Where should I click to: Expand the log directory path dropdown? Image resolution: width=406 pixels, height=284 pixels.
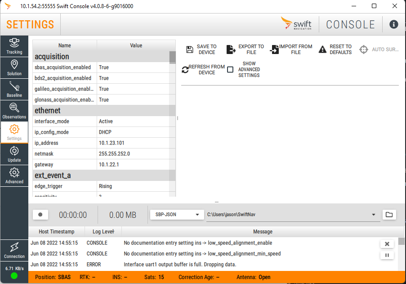(x=373, y=215)
